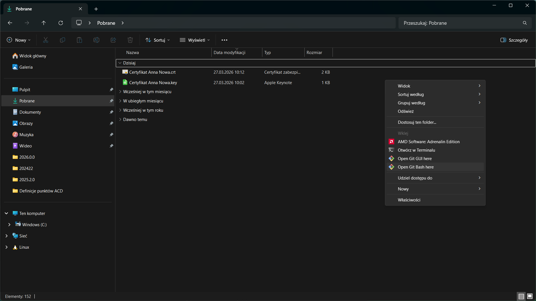
Task: Click the Nowy button in toolbar
Action: click(19, 40)
